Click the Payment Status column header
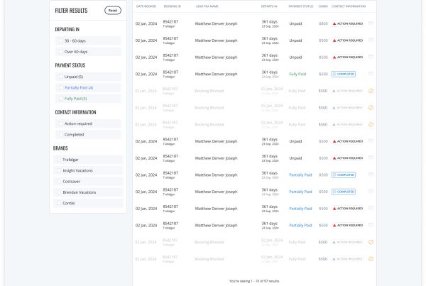 click(301, 6)
